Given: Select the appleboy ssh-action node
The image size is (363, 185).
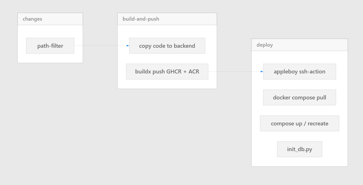Looking at the screenshot, I should pos(299,71).
